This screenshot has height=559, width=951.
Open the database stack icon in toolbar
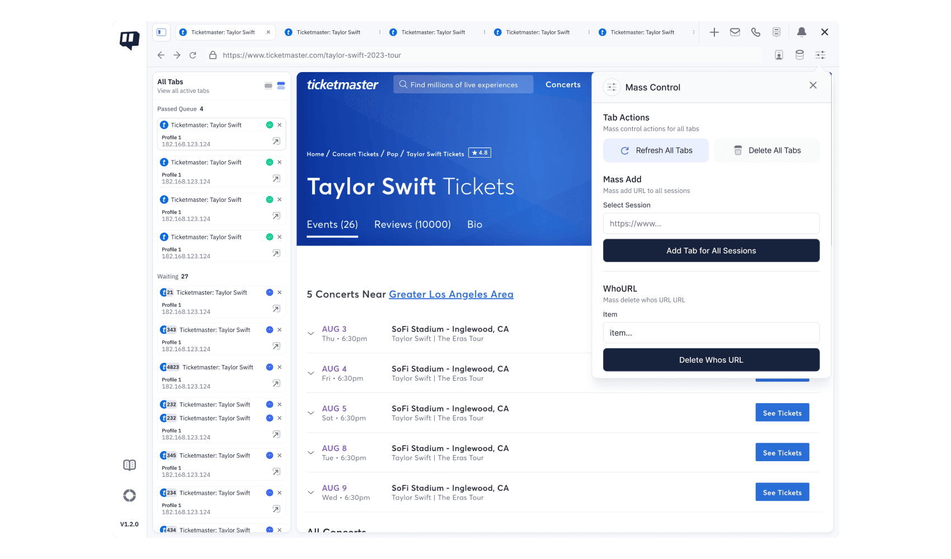tap(799, 55)
